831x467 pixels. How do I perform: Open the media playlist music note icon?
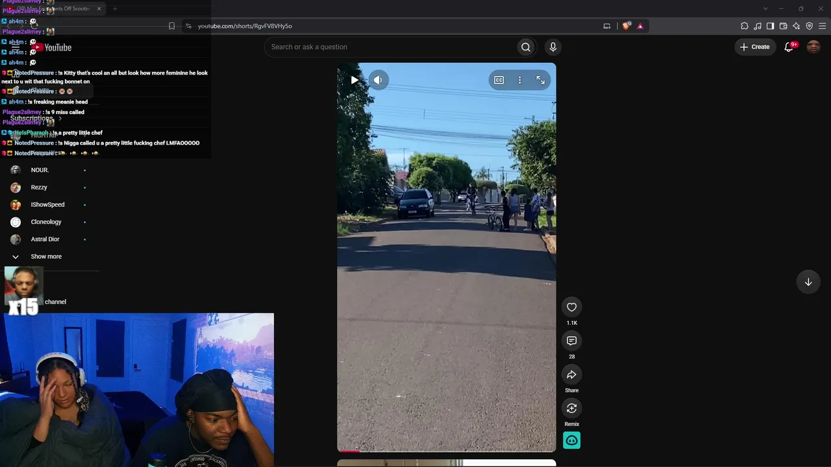tap(758, 26)
